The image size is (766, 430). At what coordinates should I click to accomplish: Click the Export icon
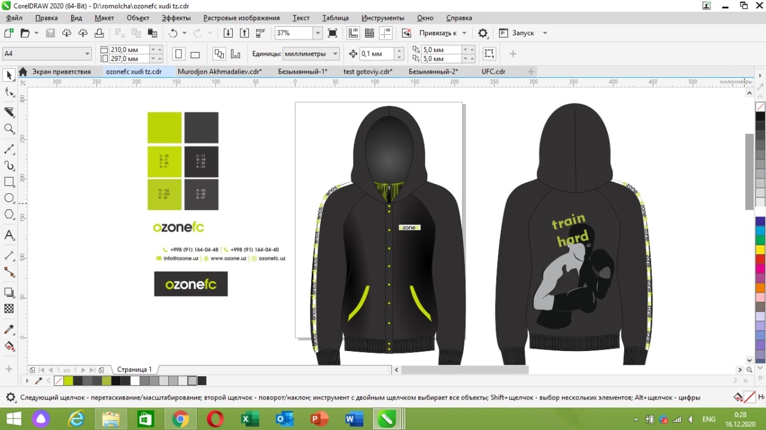pos(244,33)
